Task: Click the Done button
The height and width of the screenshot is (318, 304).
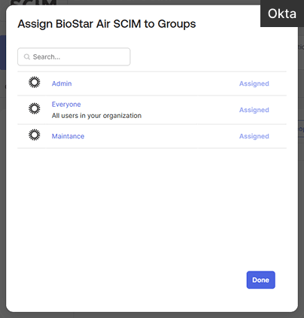Action: [x=261, y=280]
